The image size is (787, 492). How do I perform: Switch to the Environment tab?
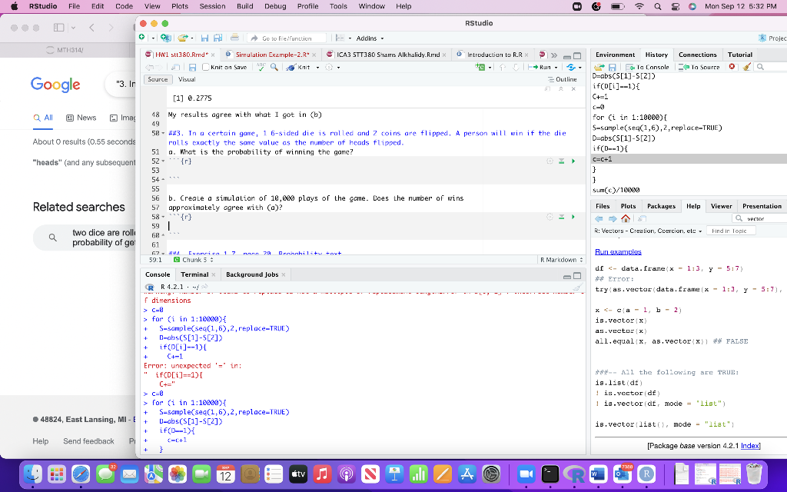615,55
